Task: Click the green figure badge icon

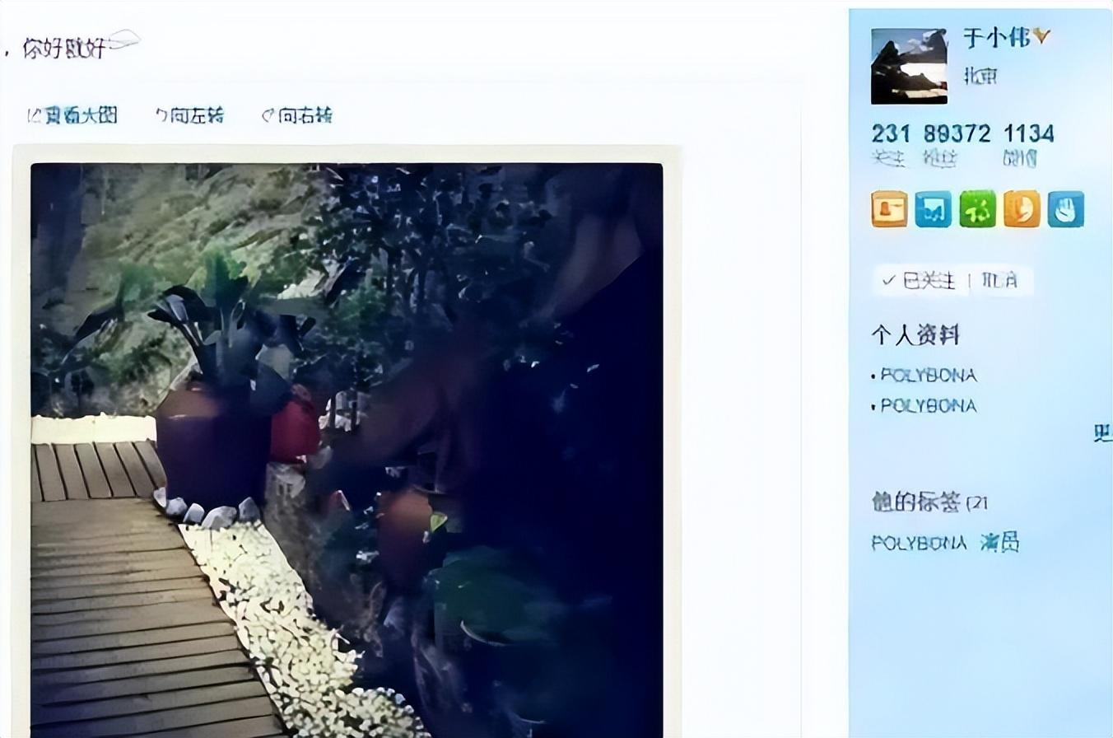Action: click(977, 209)
